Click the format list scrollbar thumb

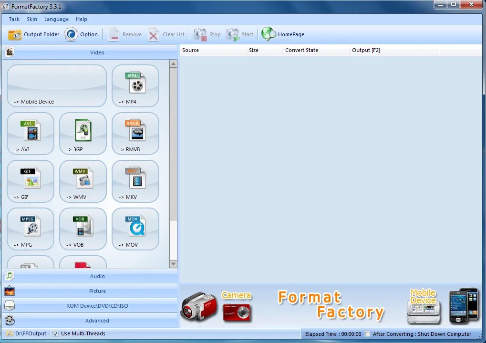(x=173, y=144)
